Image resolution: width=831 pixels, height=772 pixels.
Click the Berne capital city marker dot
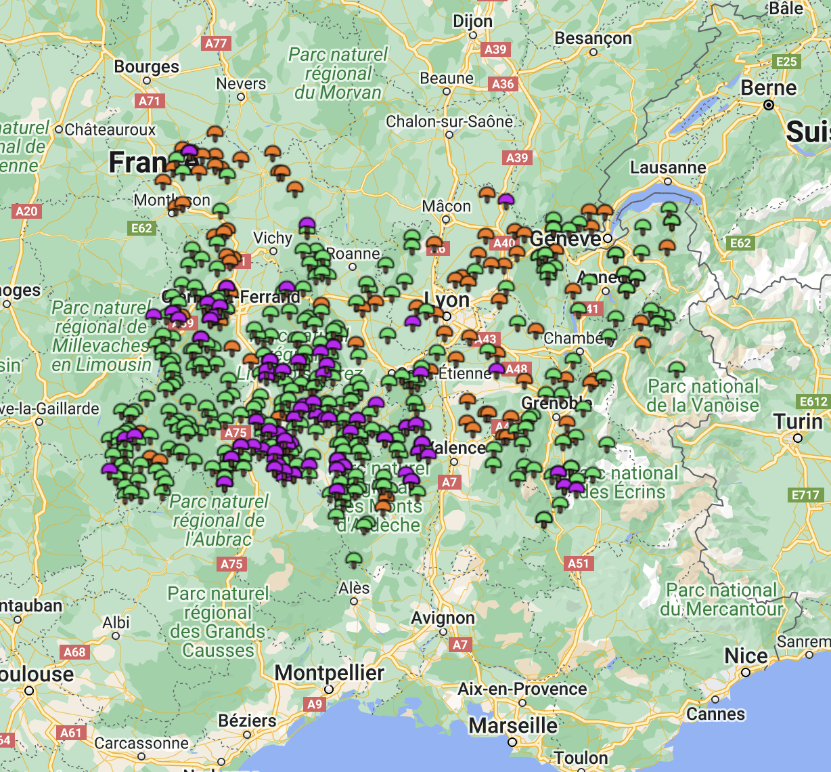point(769,105)
